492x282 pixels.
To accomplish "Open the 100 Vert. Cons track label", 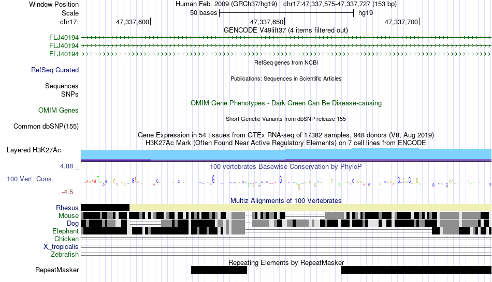I will pos(29,179).
